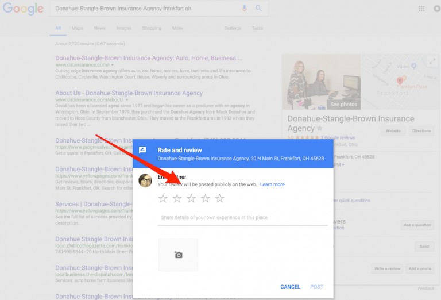441x300 pixels.
Task: Click the share details text field
Action: click(242, 218)
